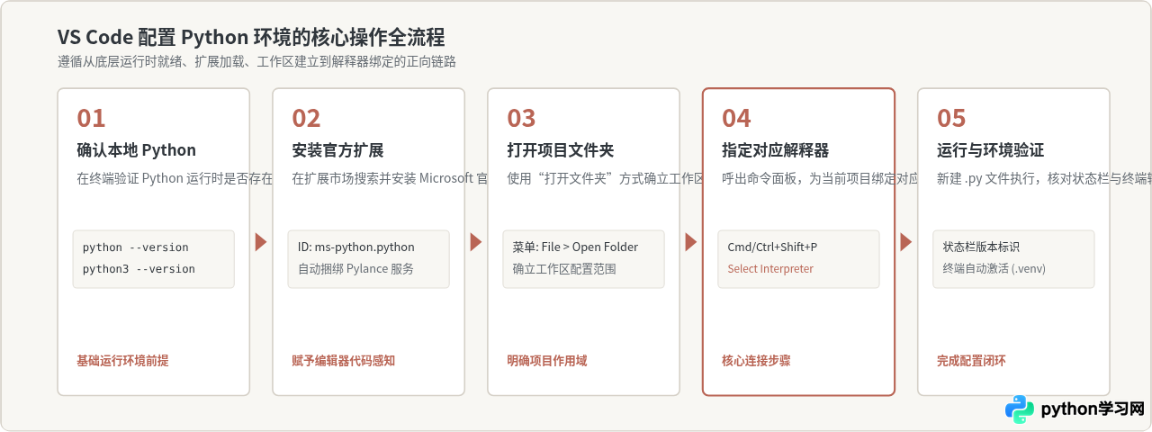This screenshot has width=1152, height=432.
Task: Select the heading "安装官方扩展"
Action: pyautogui.click(x=337, y=150)
